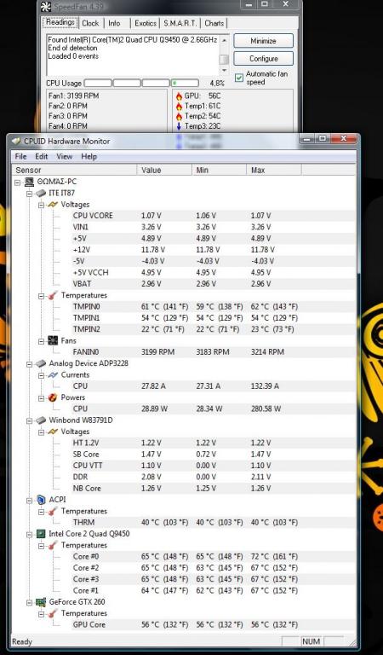The height and width of the screenshot is (655, 383).
Task: Click the thermometer icon under Intel Core 2 Quad
Action: pyautogui.click(x=53, y=545)
